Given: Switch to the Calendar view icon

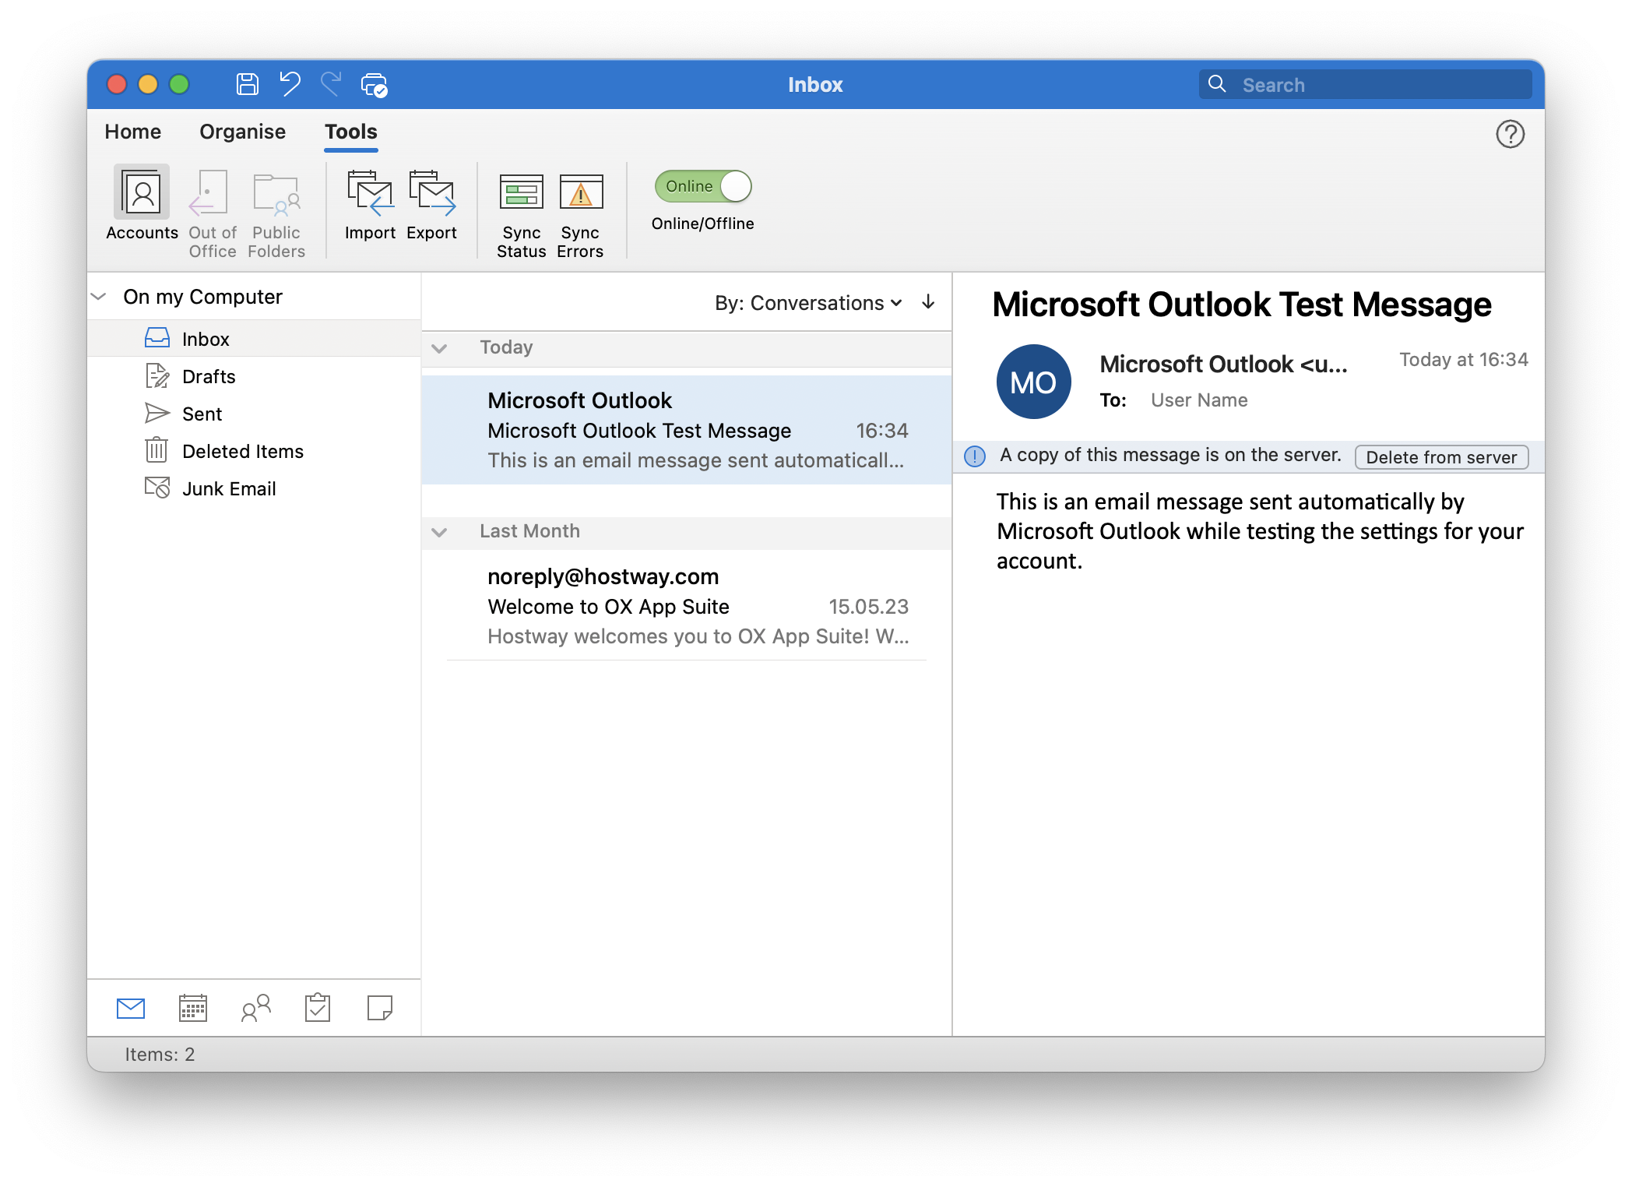Looking at the screenshot, I should 192,1008.
